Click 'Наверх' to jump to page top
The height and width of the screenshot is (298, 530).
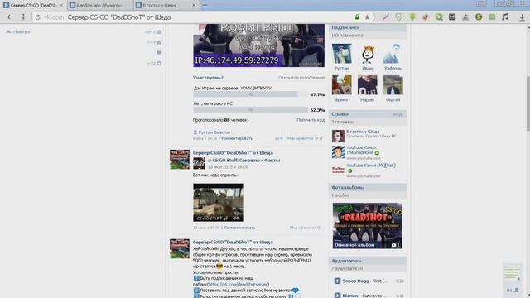tap(18, 31)
